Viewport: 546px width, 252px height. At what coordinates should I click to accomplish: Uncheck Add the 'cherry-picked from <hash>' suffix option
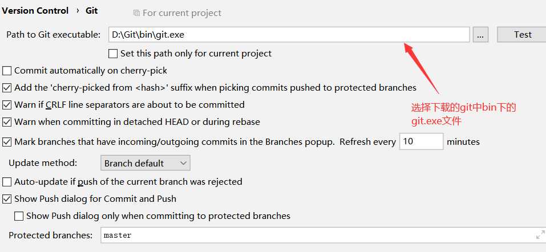pos(7,88)
